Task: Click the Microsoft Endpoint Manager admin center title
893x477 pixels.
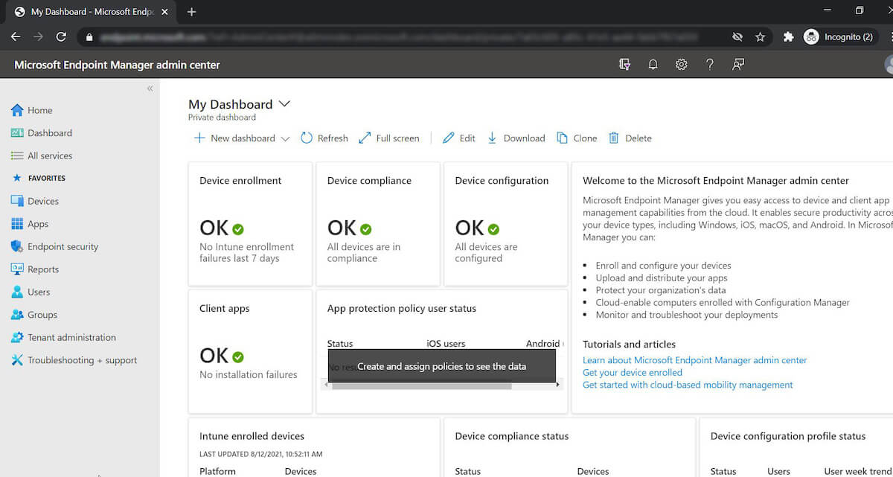Action: [118, 65]
